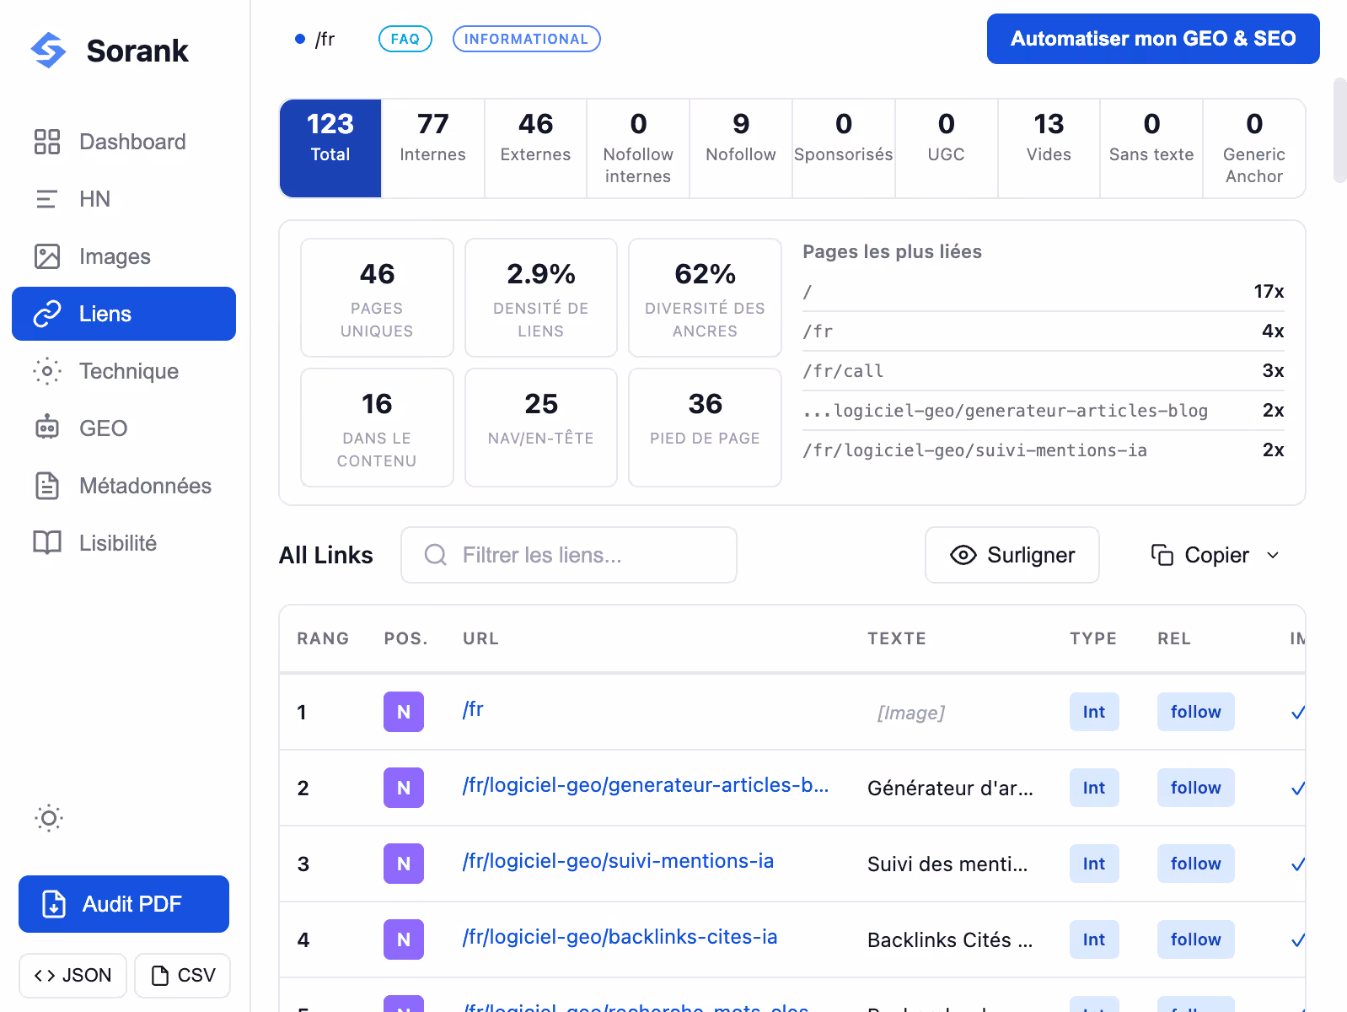Screen dimensions: 1347x1012
Task: Open the /fr link in row 1
Action: click(x=473, y=709)
